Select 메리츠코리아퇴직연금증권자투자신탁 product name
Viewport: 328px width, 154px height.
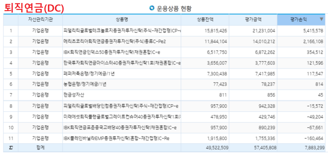pos(115,42)
